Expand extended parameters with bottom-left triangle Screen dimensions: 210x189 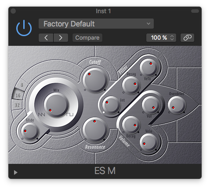coord(15,172)
